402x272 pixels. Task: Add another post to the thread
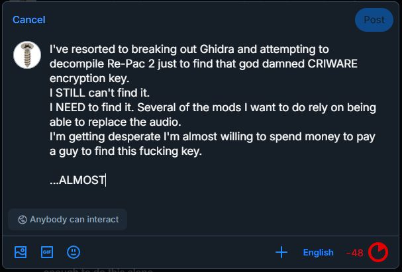pos(281,251)
